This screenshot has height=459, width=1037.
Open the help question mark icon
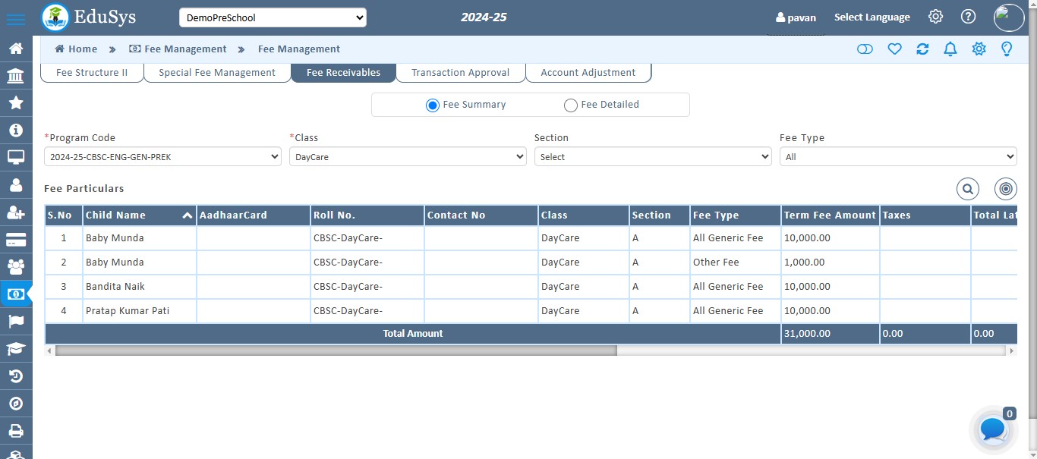pyautogui.click(x=968, y=17)
